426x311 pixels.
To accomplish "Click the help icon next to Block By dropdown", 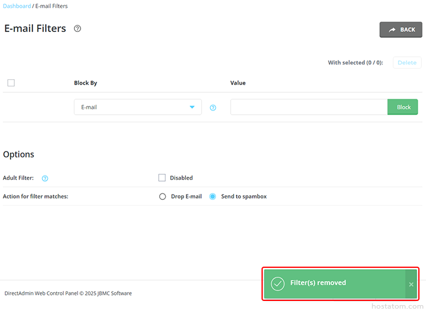I will point(213,108).
